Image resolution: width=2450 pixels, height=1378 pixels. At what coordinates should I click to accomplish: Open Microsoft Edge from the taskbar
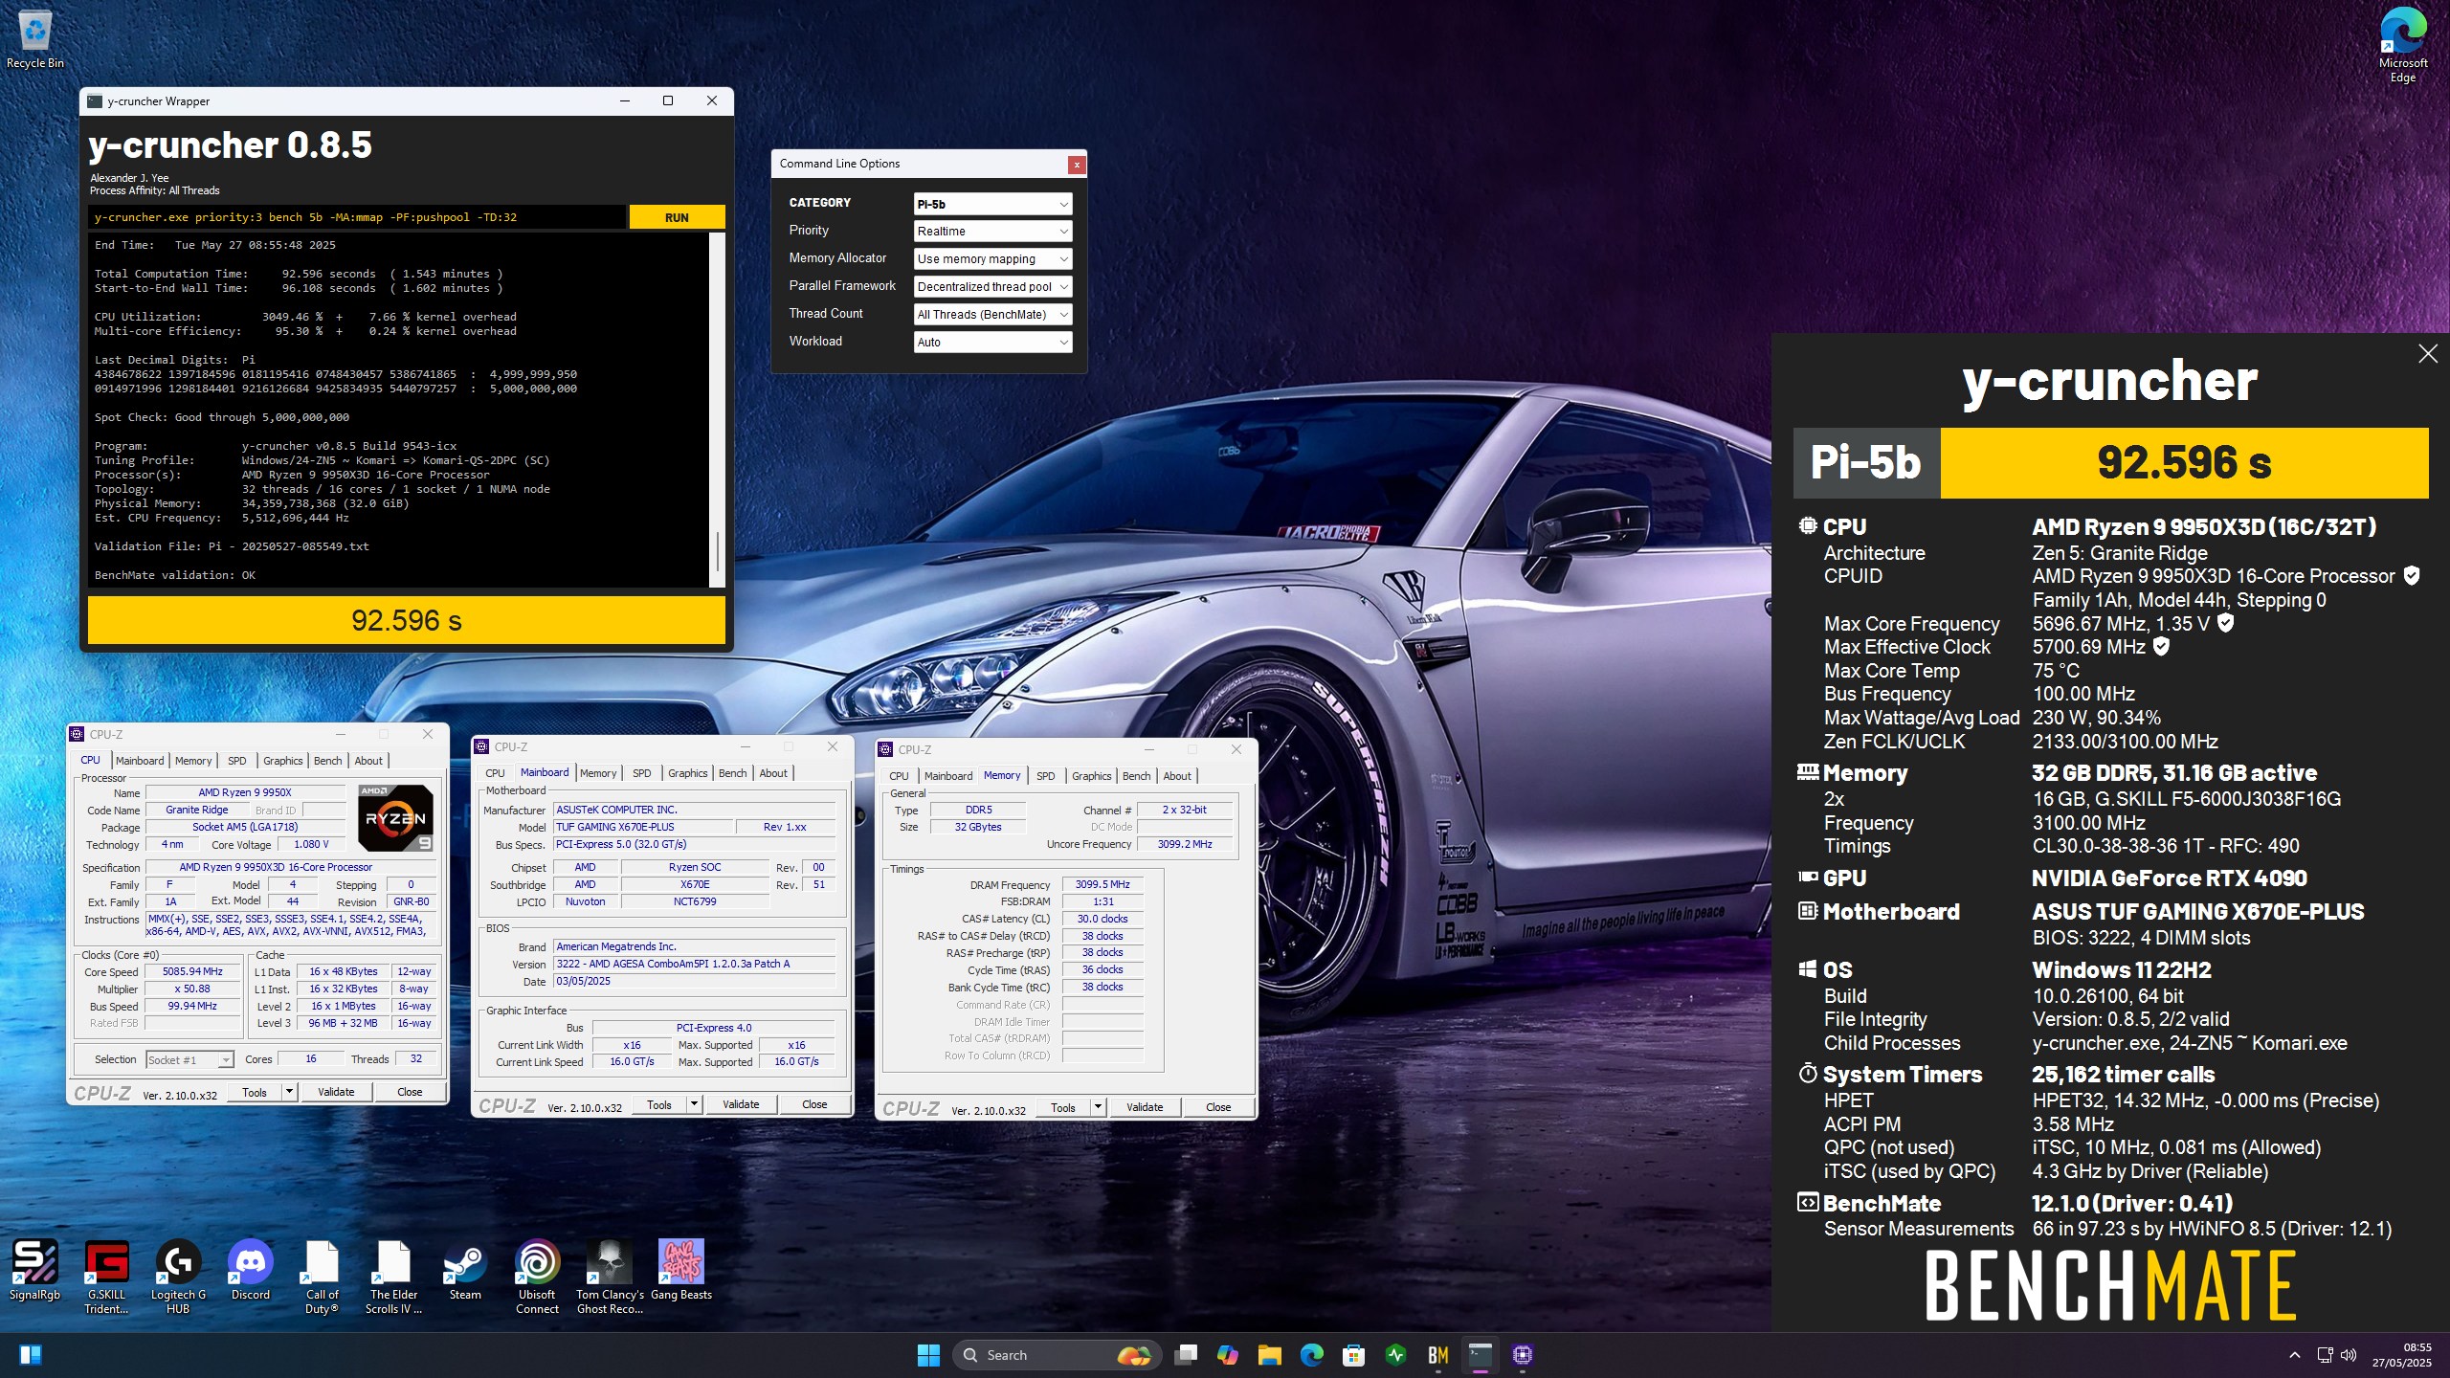click(x=1312, y=1355)
